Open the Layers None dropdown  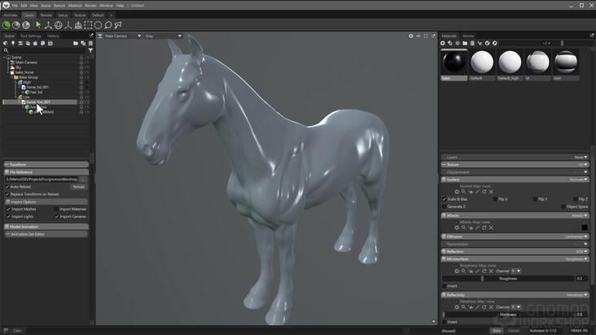[581, 157]
